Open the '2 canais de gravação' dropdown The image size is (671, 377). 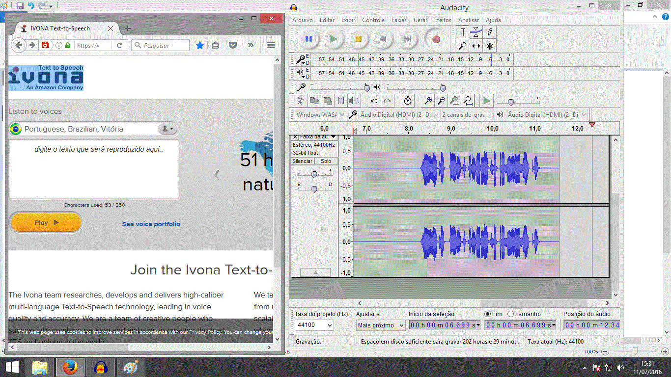tap(467, 114)
